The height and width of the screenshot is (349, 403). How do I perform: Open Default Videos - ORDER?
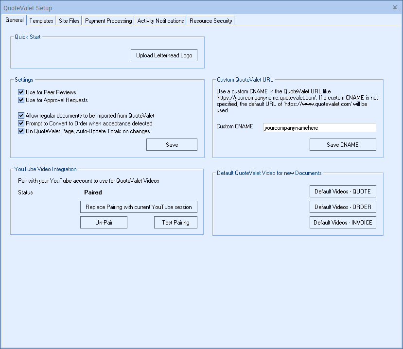click(343, 207)
